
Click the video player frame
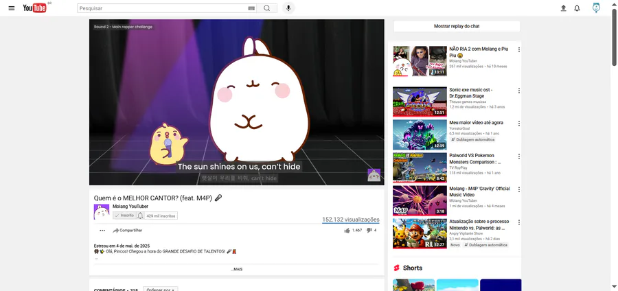[x=236, y=102]
